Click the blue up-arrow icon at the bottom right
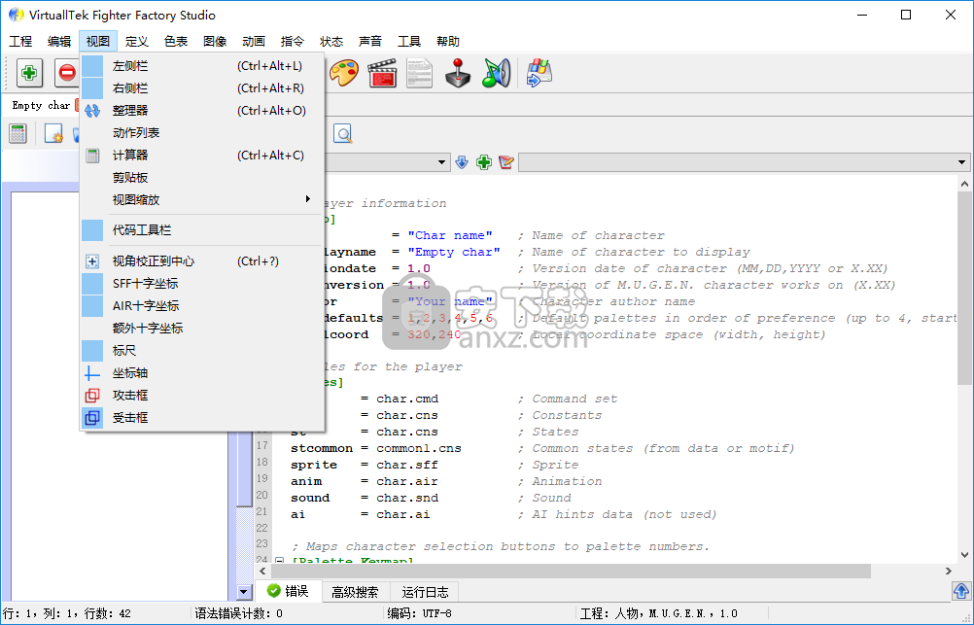The width and height of the screenshot is (974, 625). click(961, 591)
